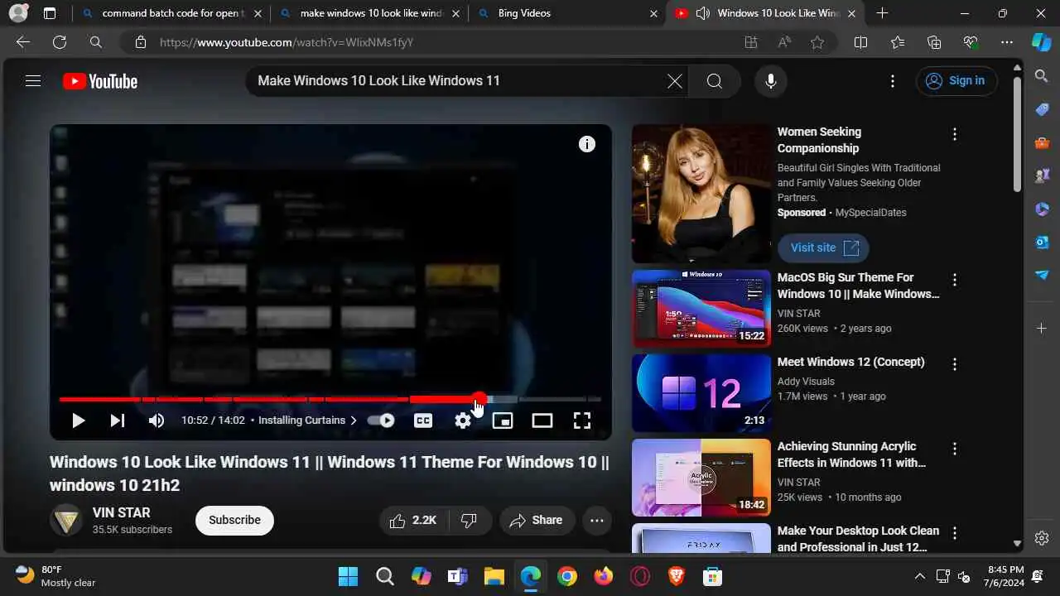
Task: Open more actions below video
Action: pyautogui.click(x=597, y=520)
